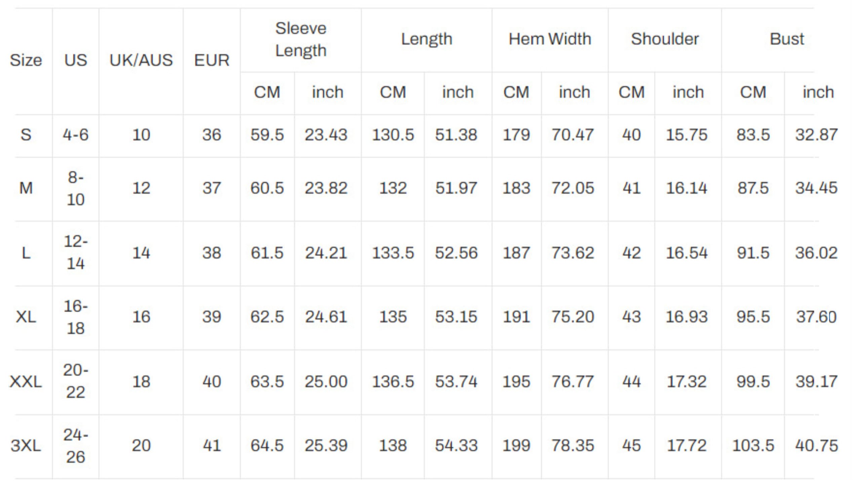859x487 pixels.
Task: Click the UK/AUS header cell
Action: [x=141, y=60]
